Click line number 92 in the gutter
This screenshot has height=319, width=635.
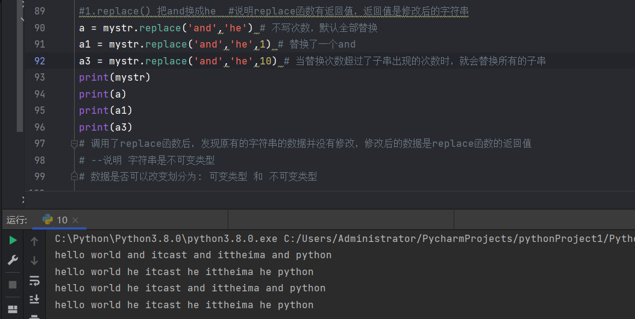pyautogui.click(x=40, y=61)
